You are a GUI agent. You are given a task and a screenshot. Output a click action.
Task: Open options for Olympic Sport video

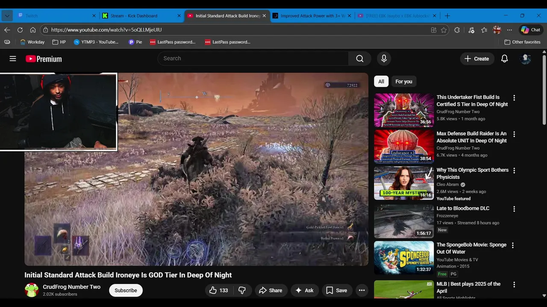click(514, 171)
